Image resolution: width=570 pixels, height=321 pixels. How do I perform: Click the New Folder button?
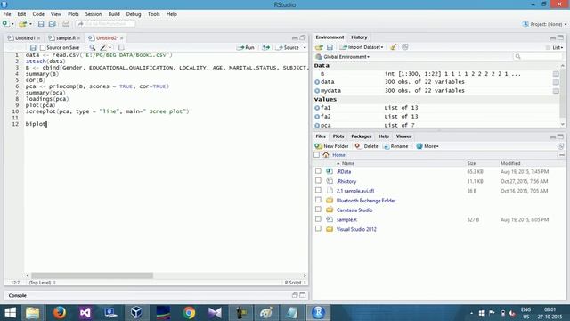[331, 146]
